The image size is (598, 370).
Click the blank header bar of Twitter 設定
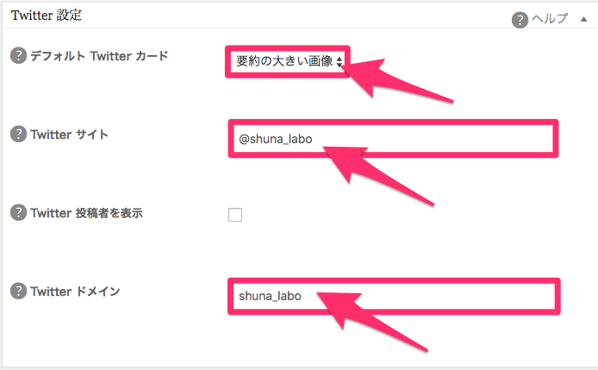[297, 16]
